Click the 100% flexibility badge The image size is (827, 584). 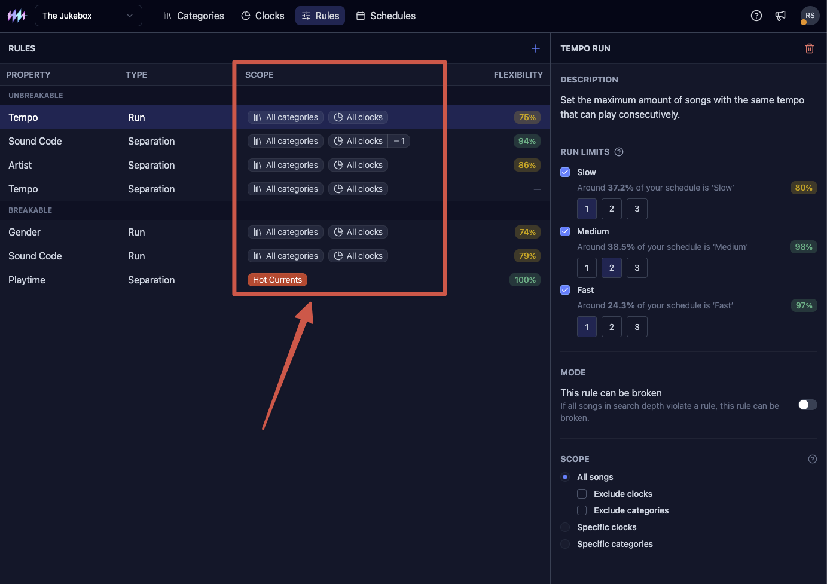pyautogui.click(x=525, y=280)
